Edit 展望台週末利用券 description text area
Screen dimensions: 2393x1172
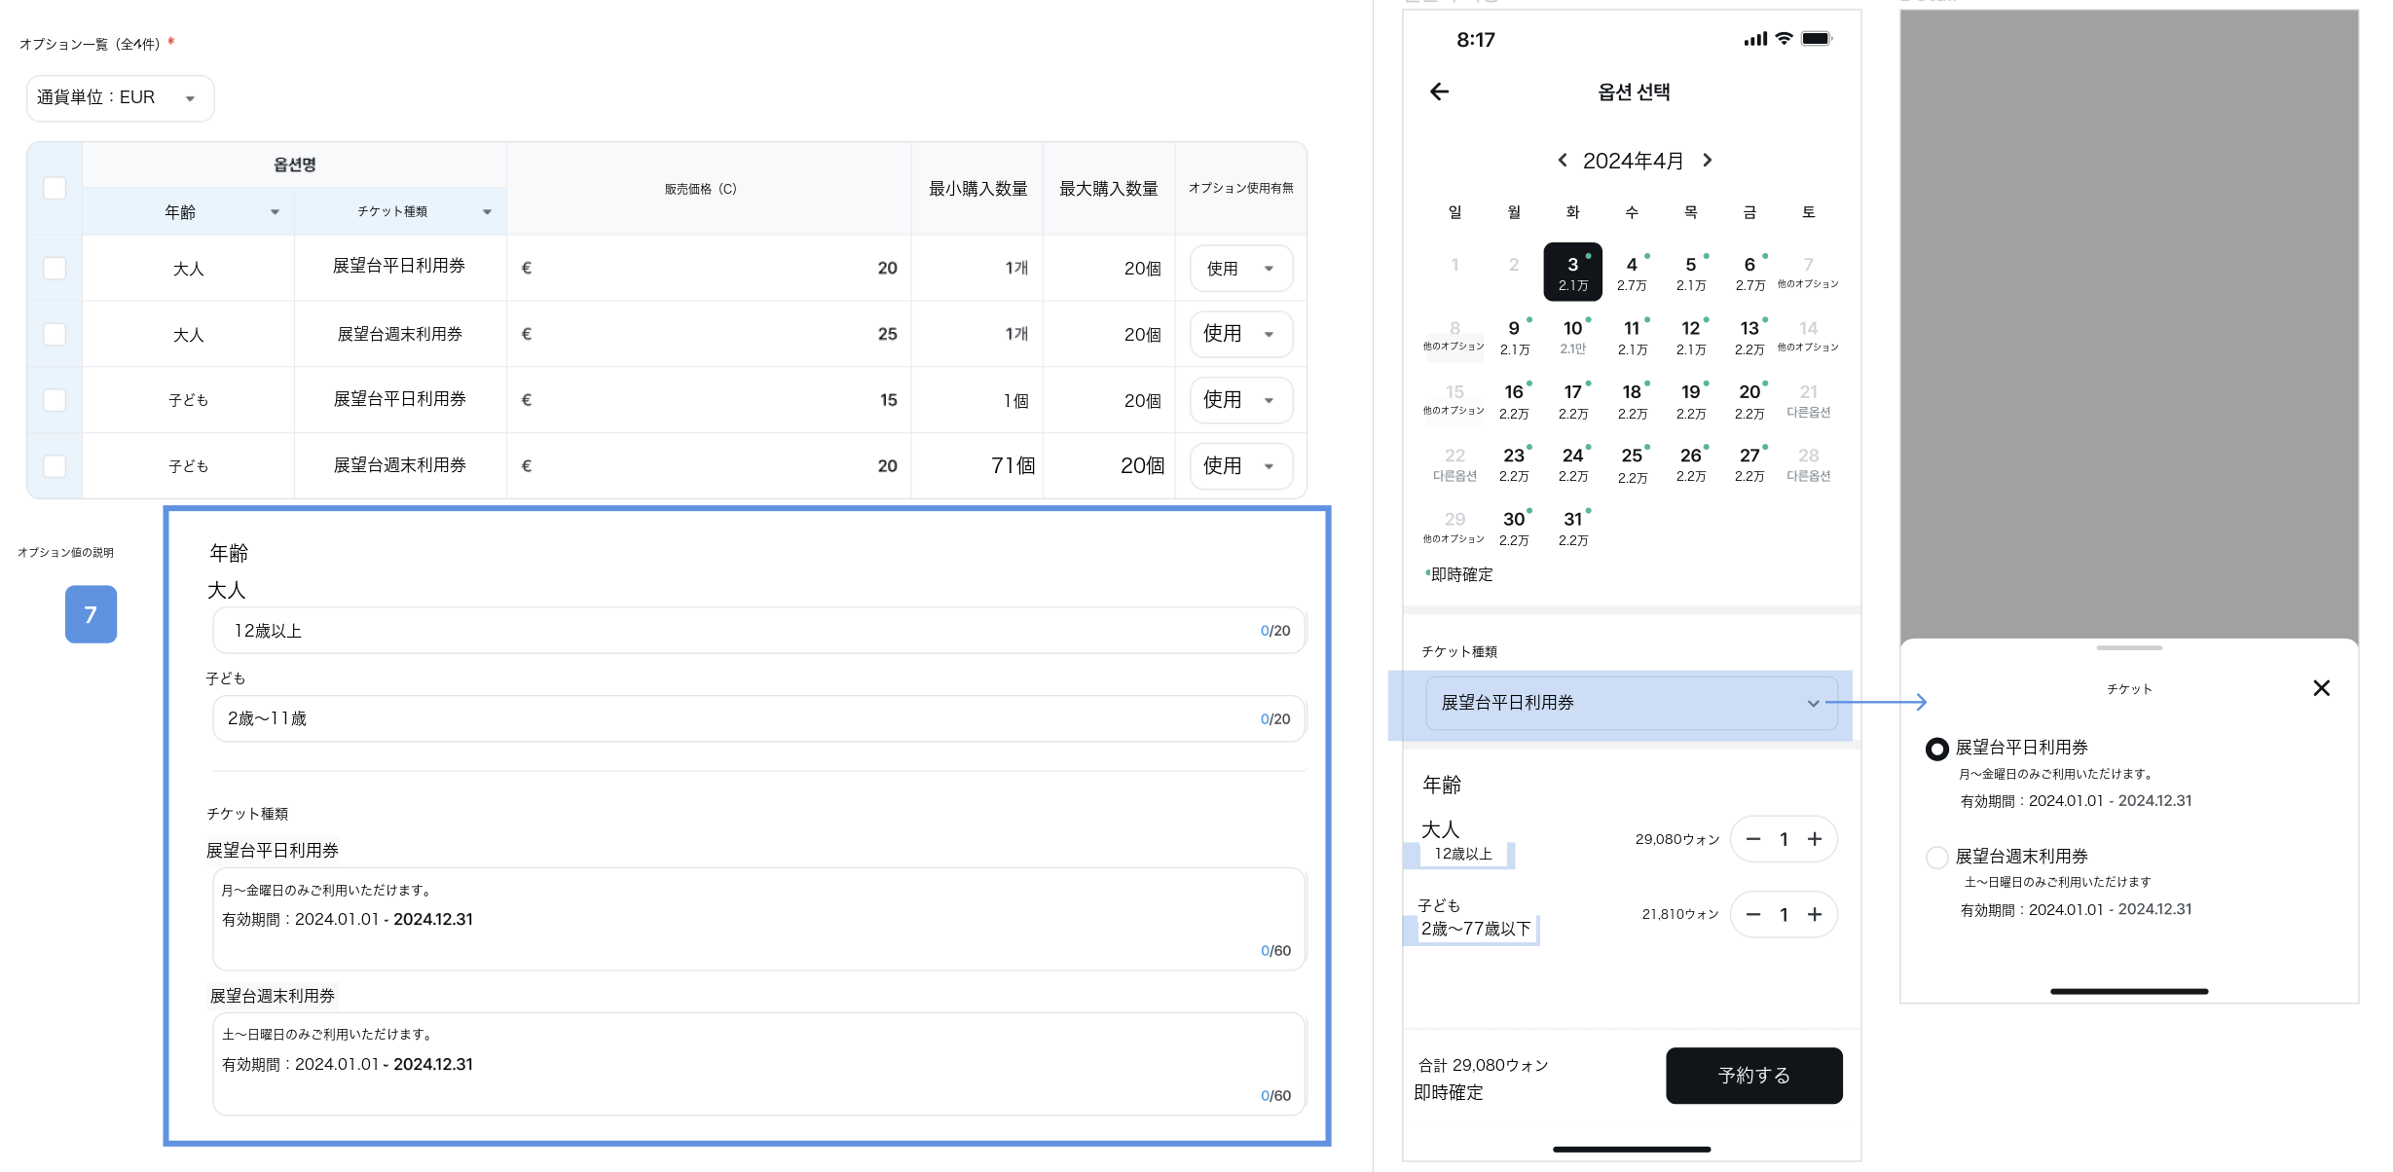click(x=758, y=1064)
